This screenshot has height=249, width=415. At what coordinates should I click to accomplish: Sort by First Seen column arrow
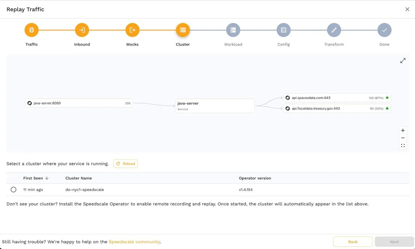(47, 178)
